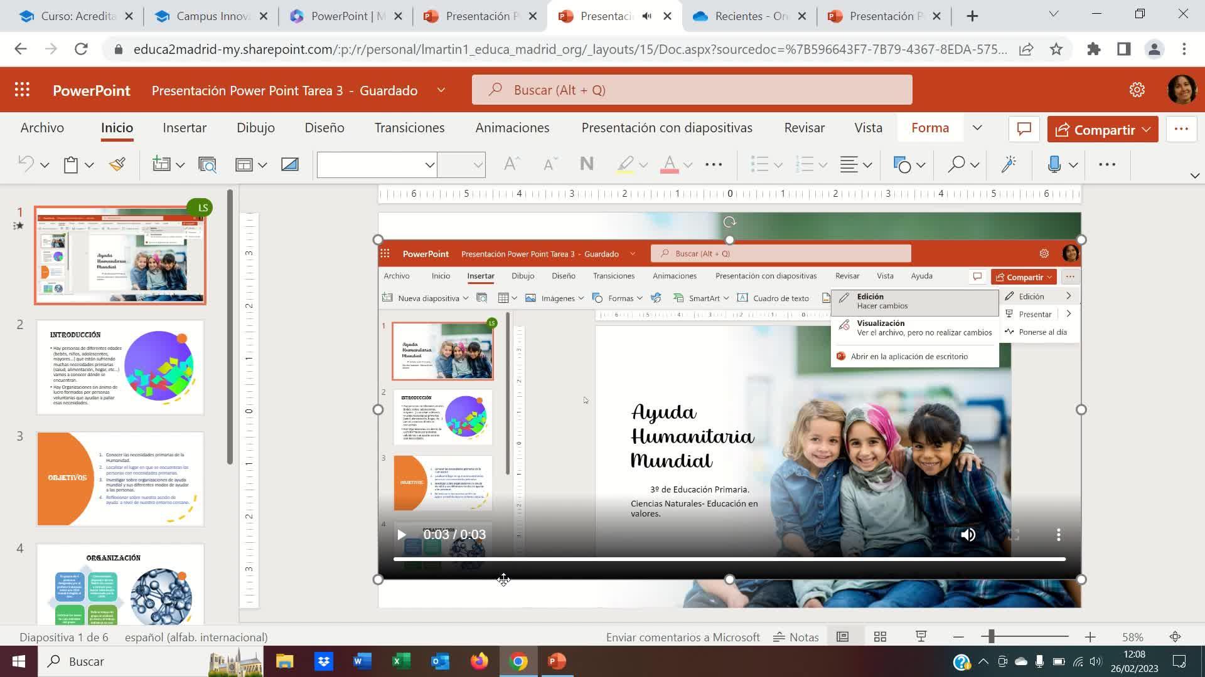1205x677 pixels.
Task: Toggle bold formatting (N button)
Action: tap(587, 164)
